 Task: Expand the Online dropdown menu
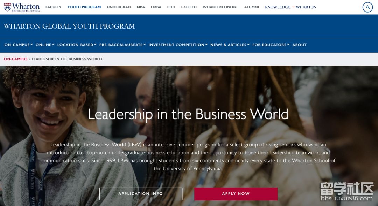coord(45,45)
